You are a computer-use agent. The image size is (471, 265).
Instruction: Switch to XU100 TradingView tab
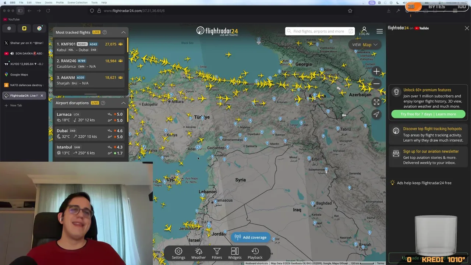pos(24,64)
